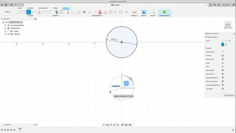The width and height of the screenshot is (236, 133).
Task: Select the Offset tool
Action: click(62, 12)
